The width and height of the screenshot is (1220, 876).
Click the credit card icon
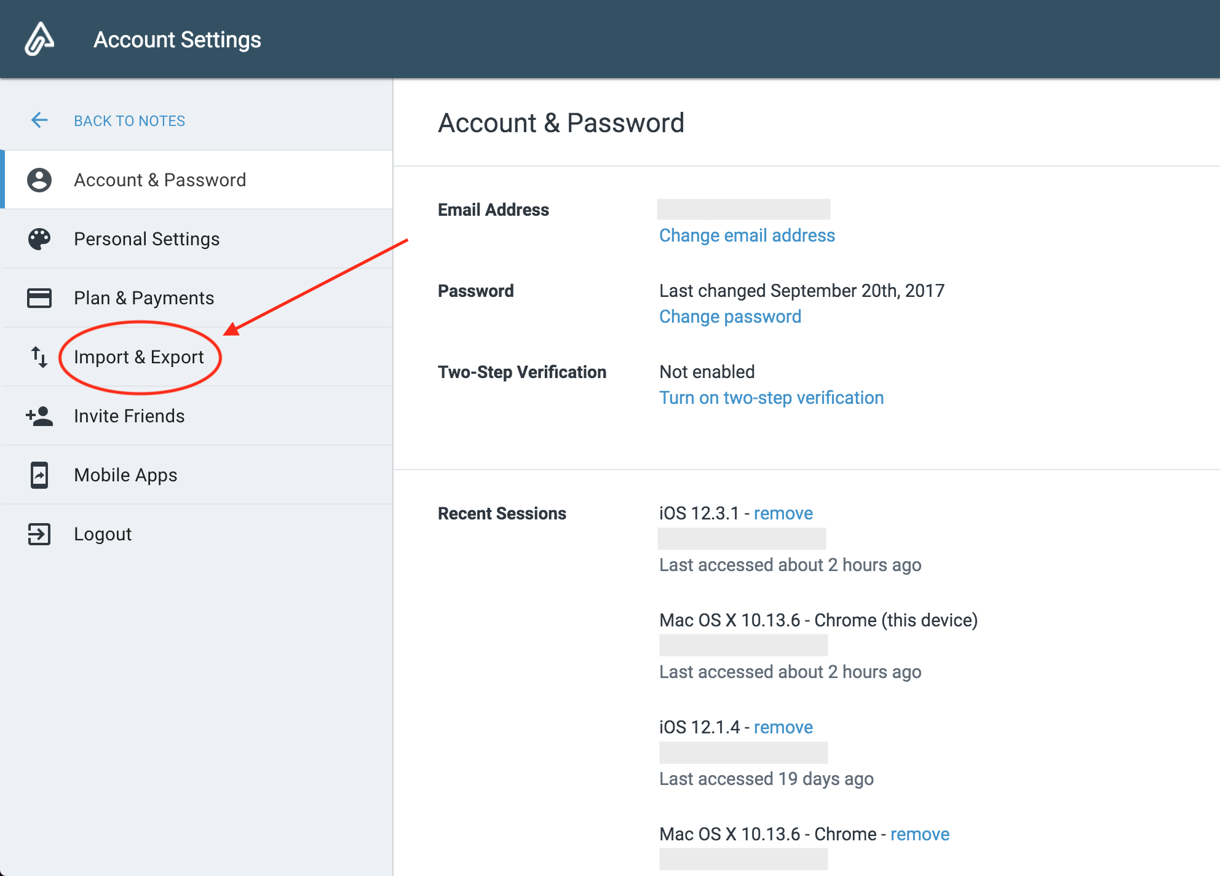39,298
